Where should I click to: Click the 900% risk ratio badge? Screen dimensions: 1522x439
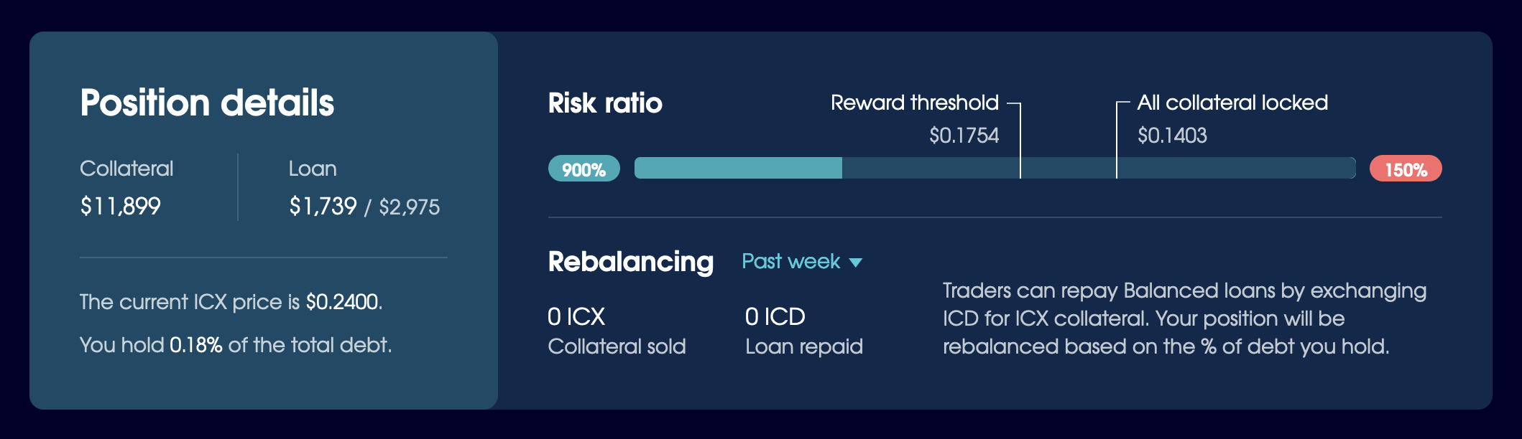click(x=584, y=169)
